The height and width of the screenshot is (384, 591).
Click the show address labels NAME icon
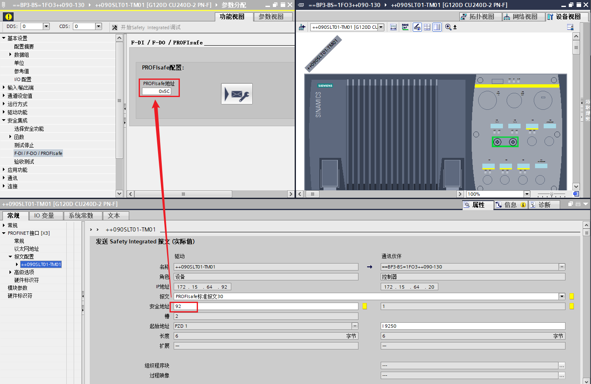tap(405, 27)
